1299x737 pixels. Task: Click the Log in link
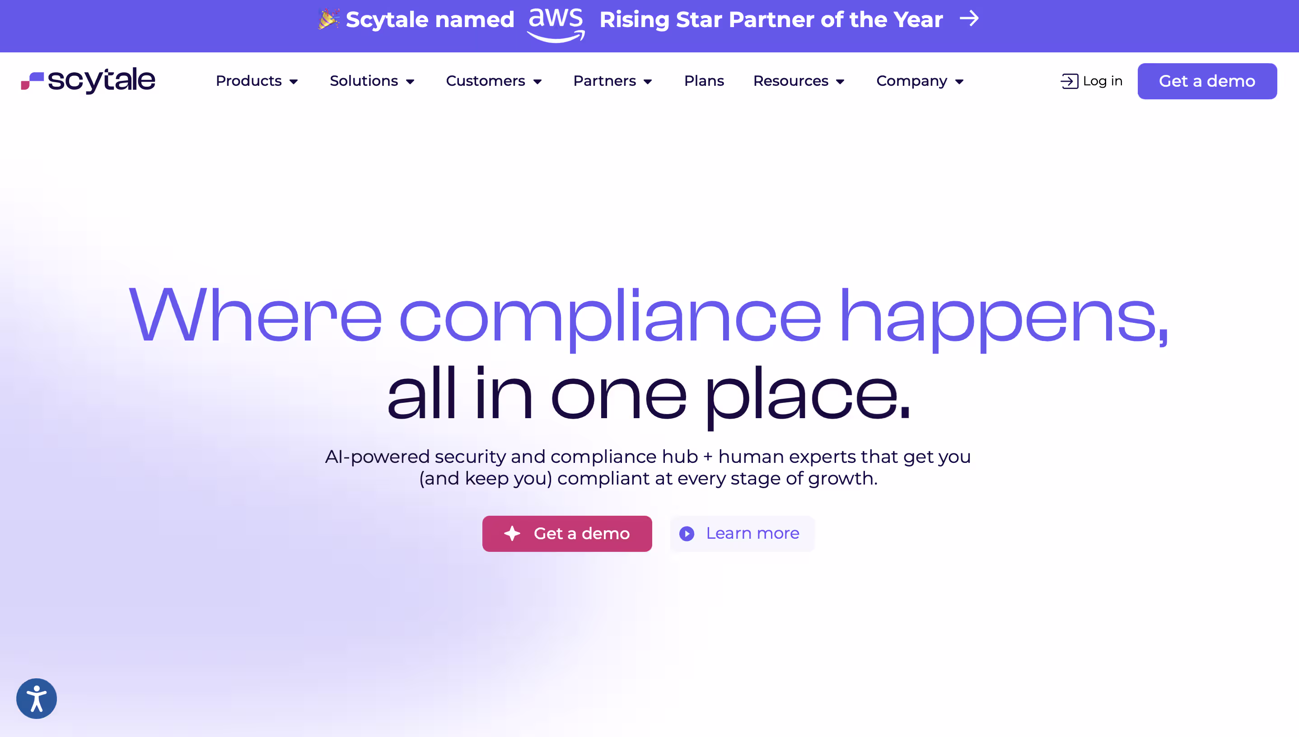tap(1102, 81)
